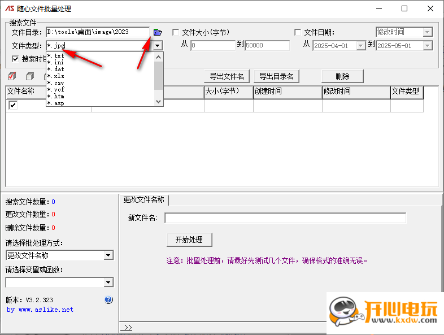
Task: Click the file size 到 field showing 50000
Action: tap(267, 45)
